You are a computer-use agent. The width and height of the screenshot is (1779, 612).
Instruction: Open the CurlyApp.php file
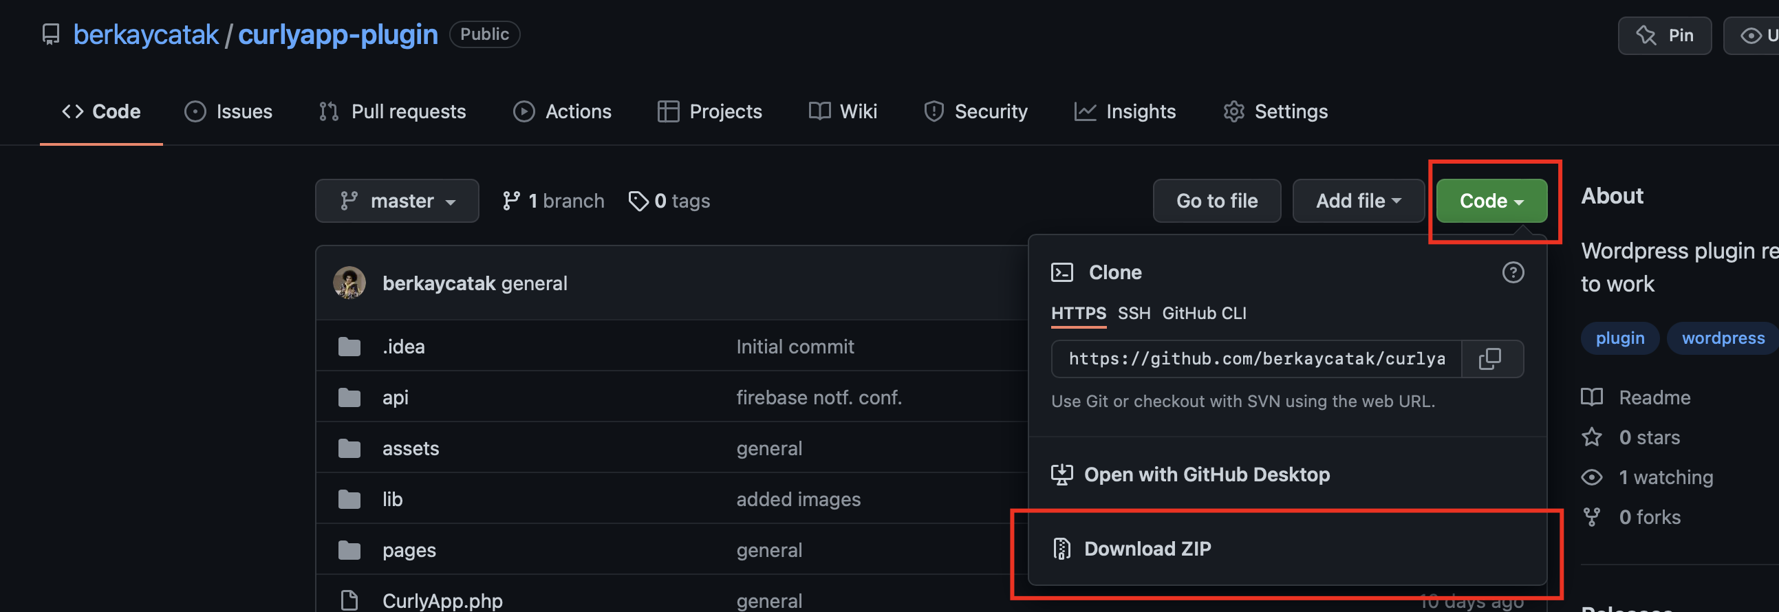click(442, 601)
